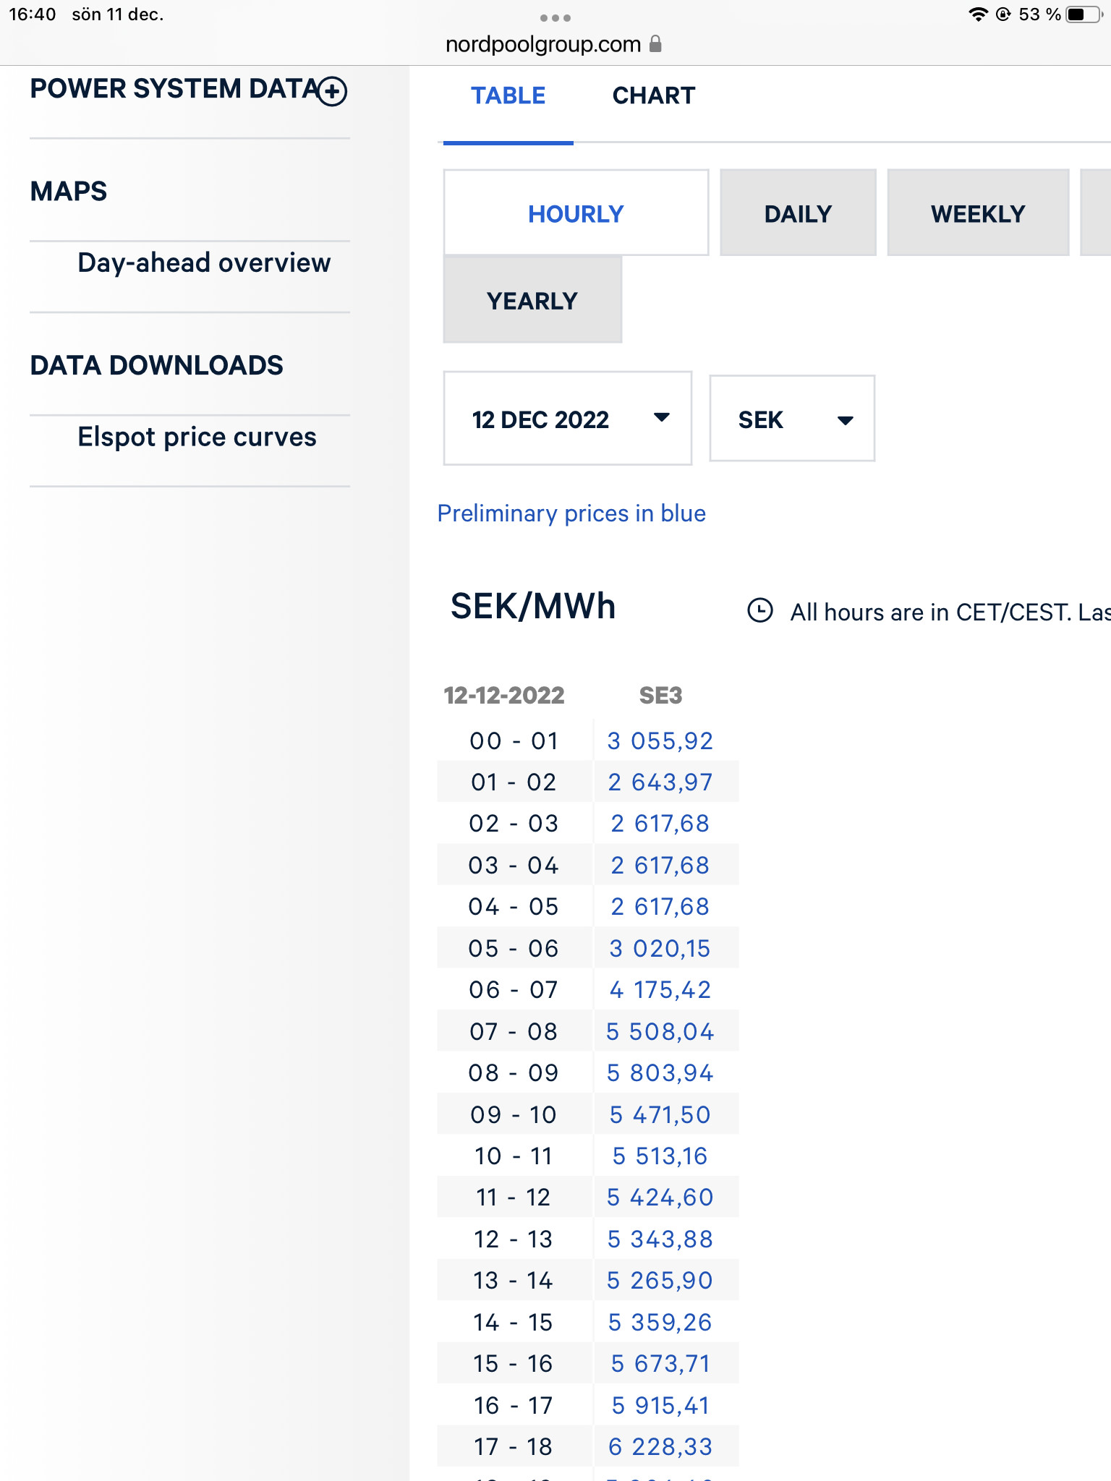
Task: Open the MAPS sidebar section
Action: (x=69, y=192)
